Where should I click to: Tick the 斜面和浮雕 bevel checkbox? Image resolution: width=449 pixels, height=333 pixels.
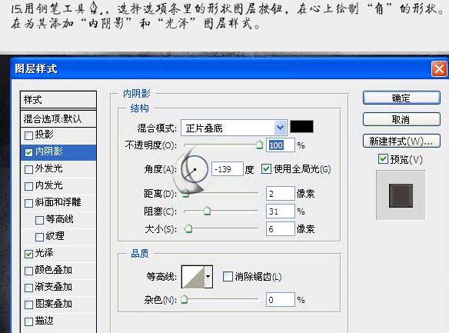(28, 203)
